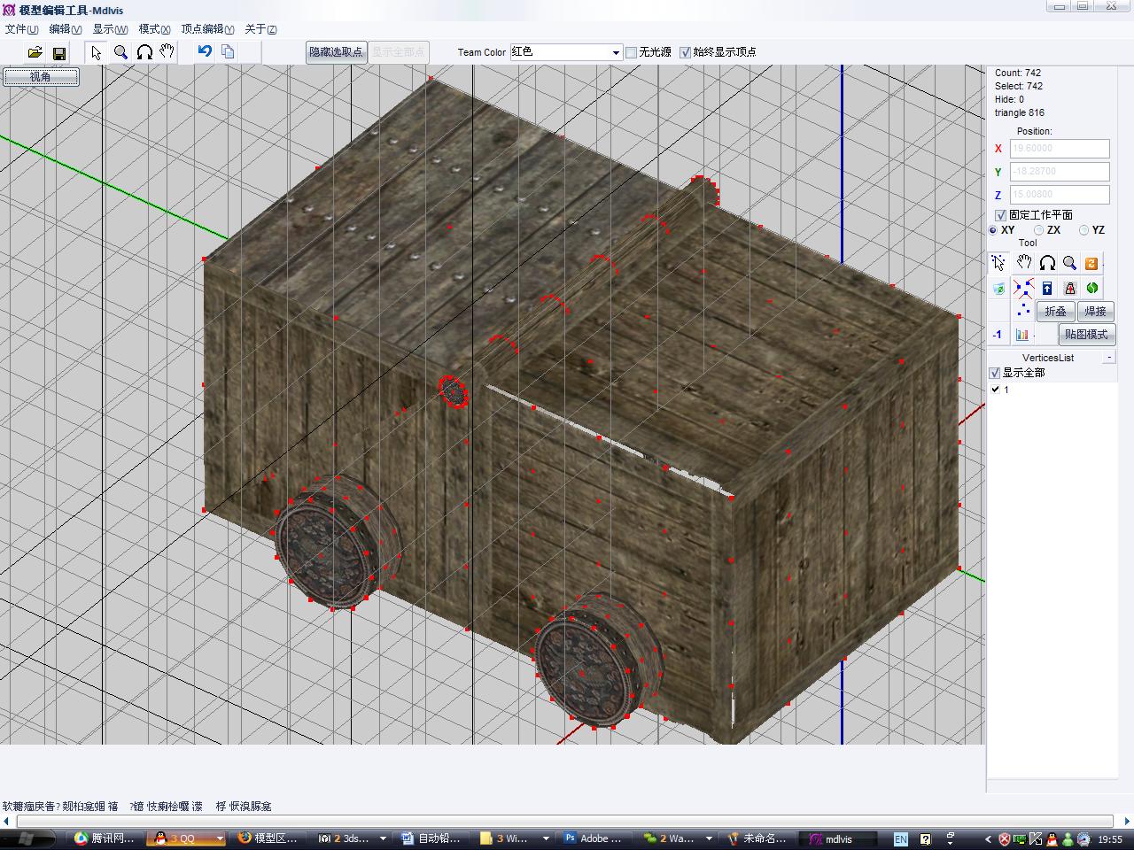Click the blue upward arrow icon in the Tool panel

(x=1047, y=288)
